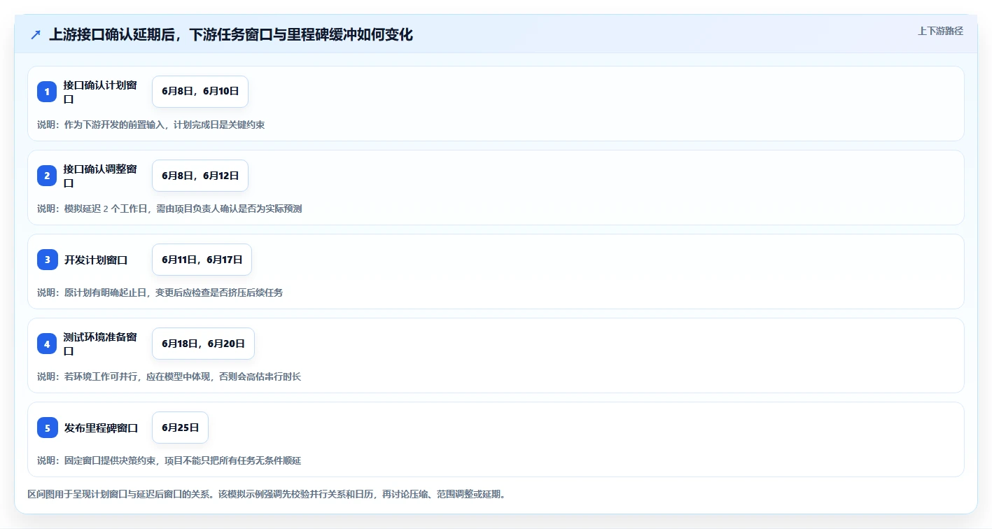Click the step 4 number badge

click(x=47, y=344)
